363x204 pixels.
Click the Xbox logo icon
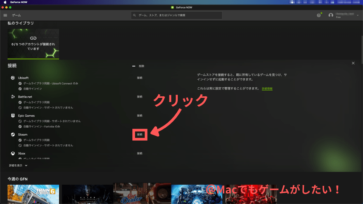[x=13, y=153]
